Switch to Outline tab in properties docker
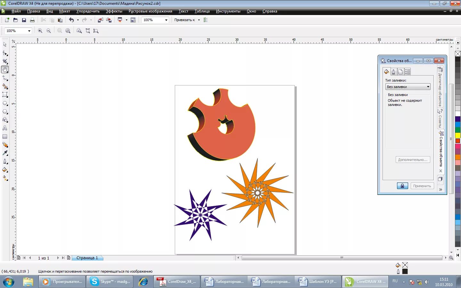The image size is (461, 288). pyautogui.click(x=393, y=72)
